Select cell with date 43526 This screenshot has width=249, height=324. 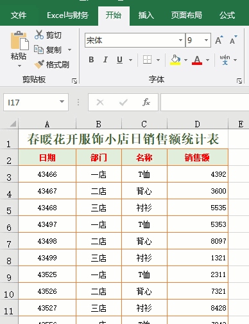click(47, 291)
